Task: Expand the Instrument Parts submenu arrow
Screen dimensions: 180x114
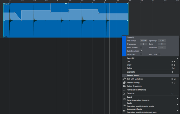Action: coord(177,111)
